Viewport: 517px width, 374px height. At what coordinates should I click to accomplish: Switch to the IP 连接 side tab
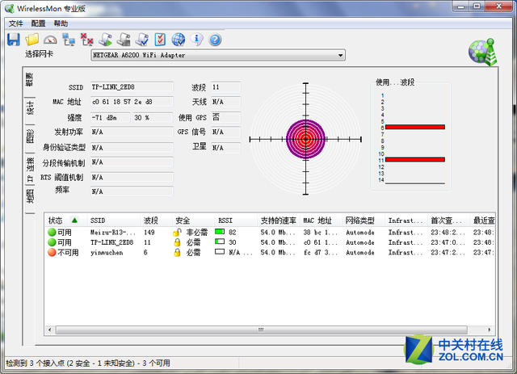click(30, 170)
